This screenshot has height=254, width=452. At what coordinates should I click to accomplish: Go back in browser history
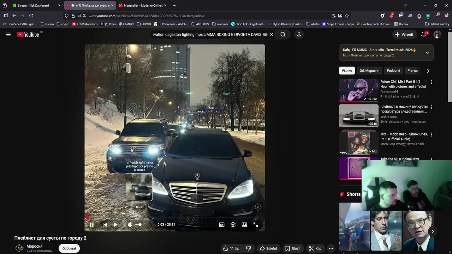[x=14, y=16]
